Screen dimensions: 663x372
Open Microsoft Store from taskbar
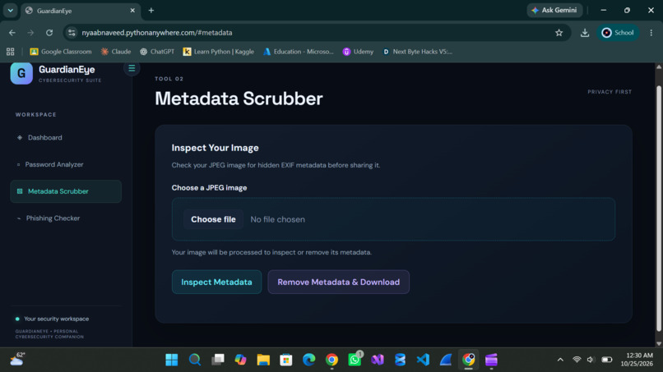[x=286, y=360]
